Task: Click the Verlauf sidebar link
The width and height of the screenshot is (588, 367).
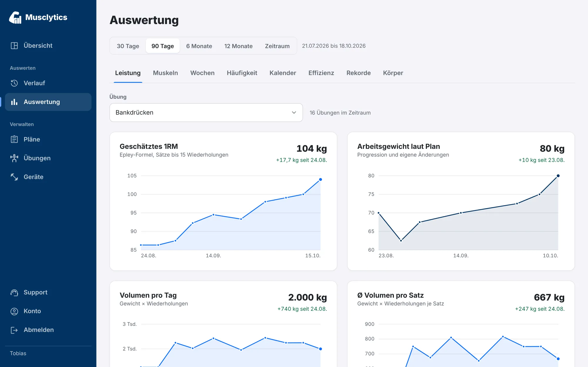Action: [48, 83]
